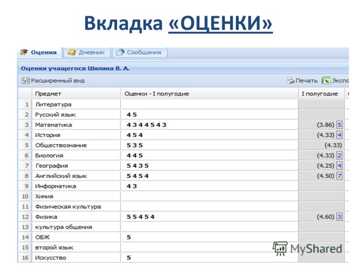Click the История grades 4 5 4
Viewport: 359px width, 269px height.
click(135, 135)
